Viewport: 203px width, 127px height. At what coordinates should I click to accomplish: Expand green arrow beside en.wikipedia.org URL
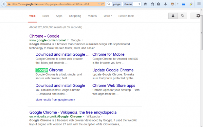pyautogui.click(x=83, y=117)
